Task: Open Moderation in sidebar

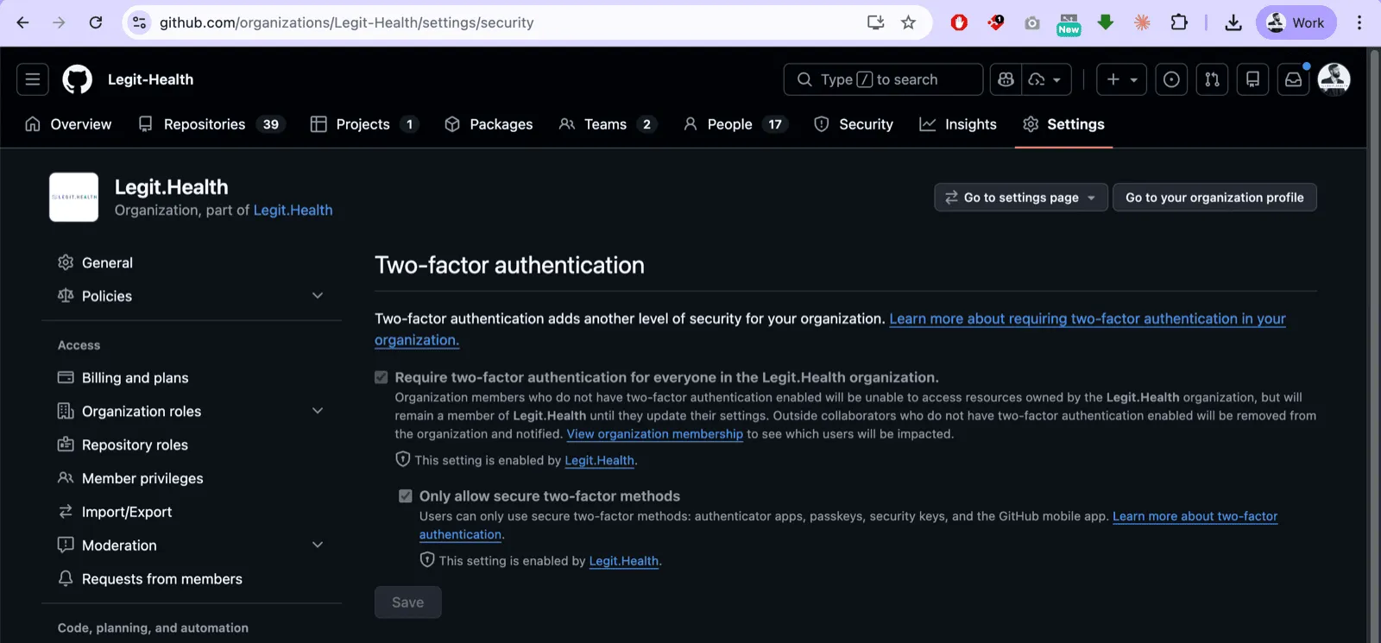Action: pos(119,545)
